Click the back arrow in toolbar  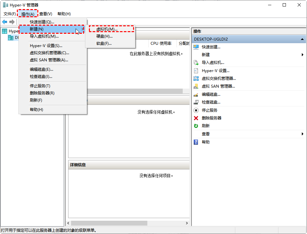click(x=5, y=22)
